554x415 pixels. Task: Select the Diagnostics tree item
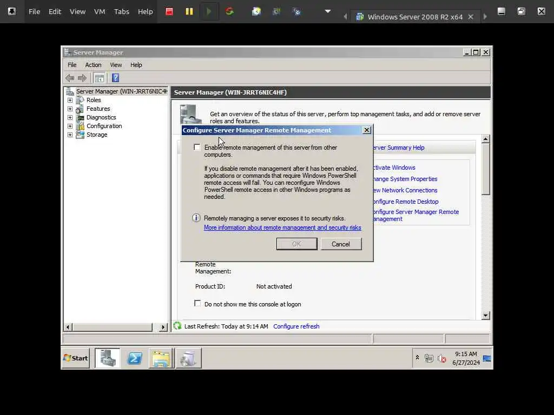(x=101, y=117)
